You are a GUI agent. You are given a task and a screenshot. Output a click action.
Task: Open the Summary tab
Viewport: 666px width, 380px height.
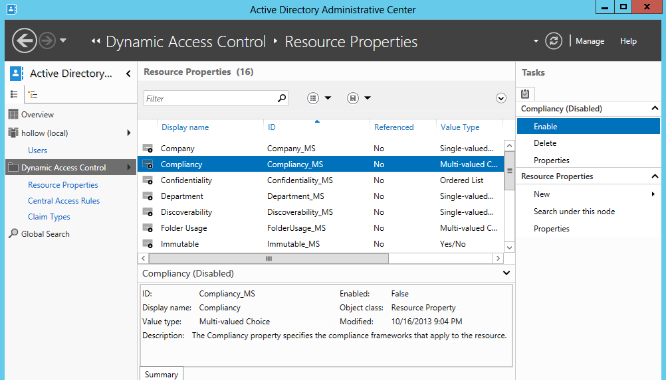(x=162, y=374)
